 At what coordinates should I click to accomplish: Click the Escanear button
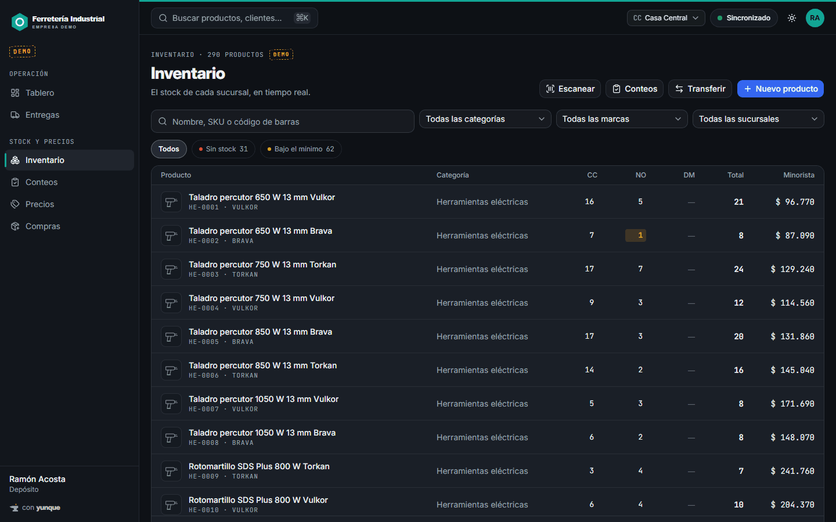click(x=570, y=89)
